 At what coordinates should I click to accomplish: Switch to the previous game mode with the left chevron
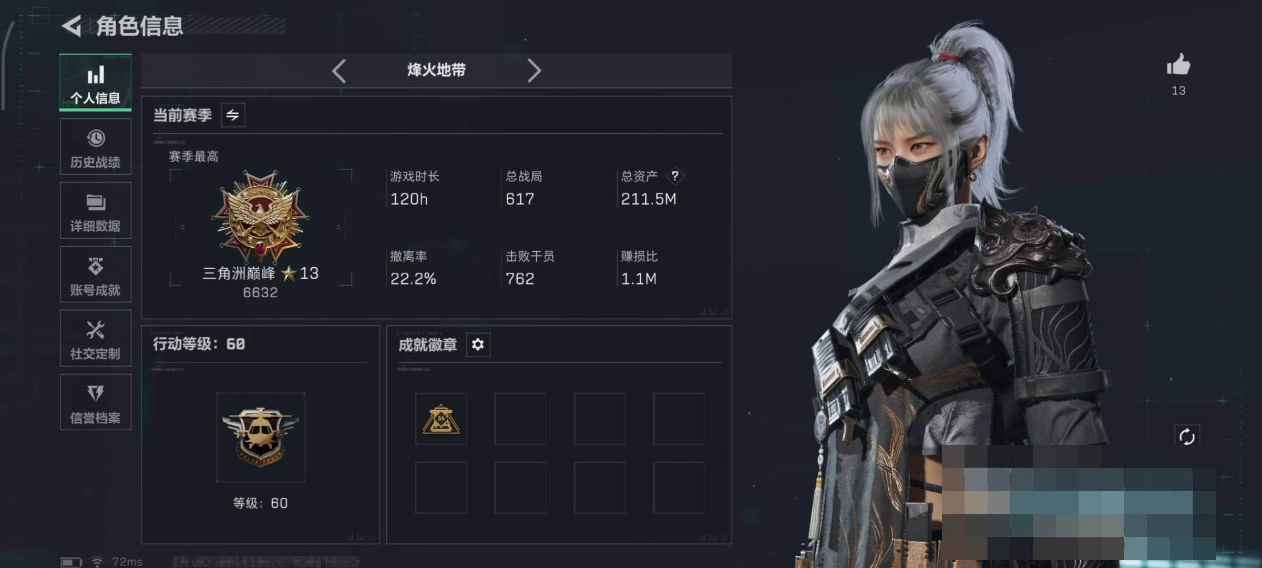click(x=339, y=70)
